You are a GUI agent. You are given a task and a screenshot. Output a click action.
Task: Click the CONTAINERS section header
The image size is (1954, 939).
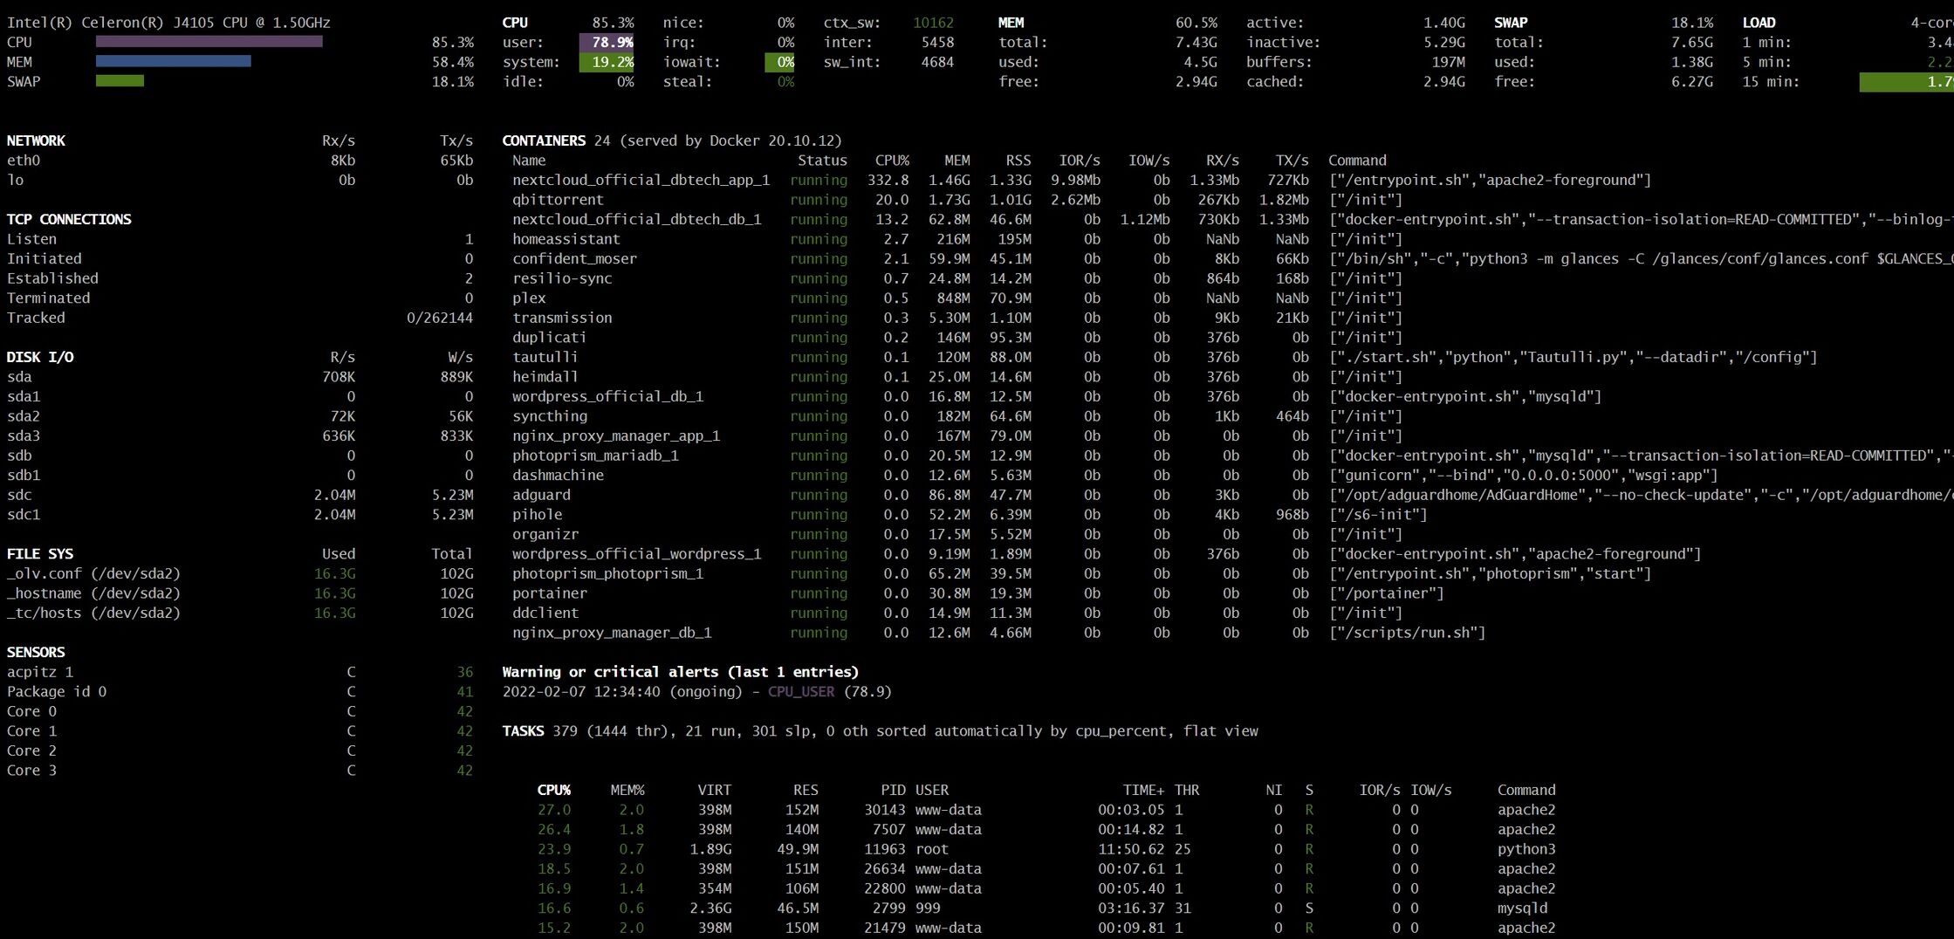point(544,141)
